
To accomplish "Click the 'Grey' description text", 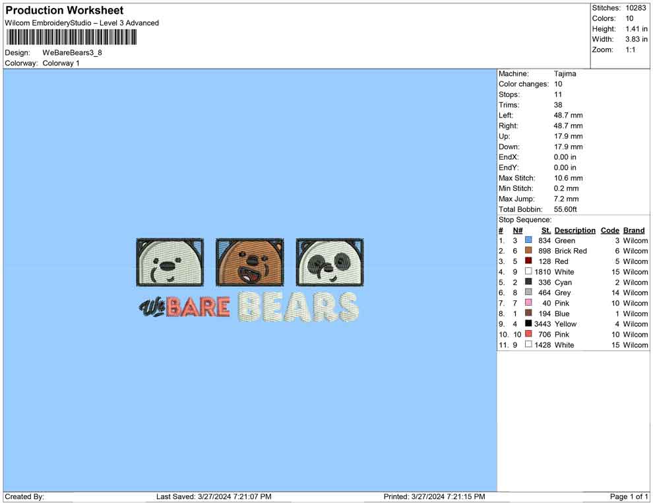I will [563, 292].
